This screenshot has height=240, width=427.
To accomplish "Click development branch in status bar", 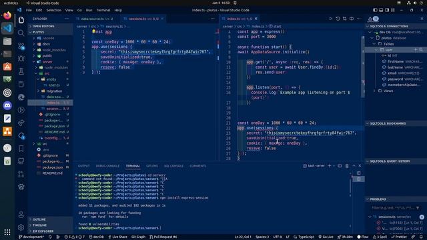I will pyautogui.click(x=31, y=237).
